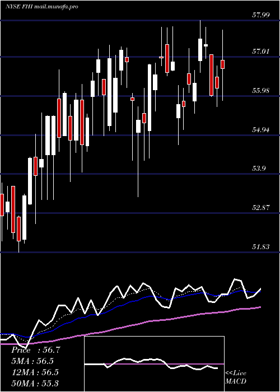Click the <<Live MACD label
Screen dimensions: 280x392
(x=236, y=377)
